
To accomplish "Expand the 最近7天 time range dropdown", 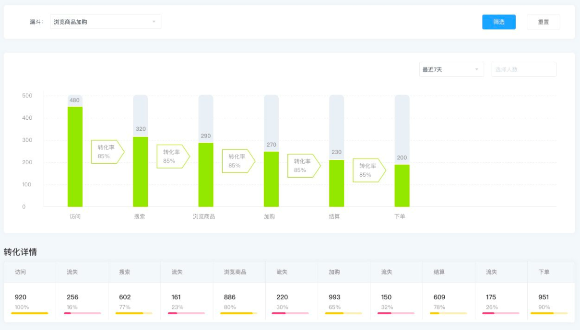I will coord(450,69).
